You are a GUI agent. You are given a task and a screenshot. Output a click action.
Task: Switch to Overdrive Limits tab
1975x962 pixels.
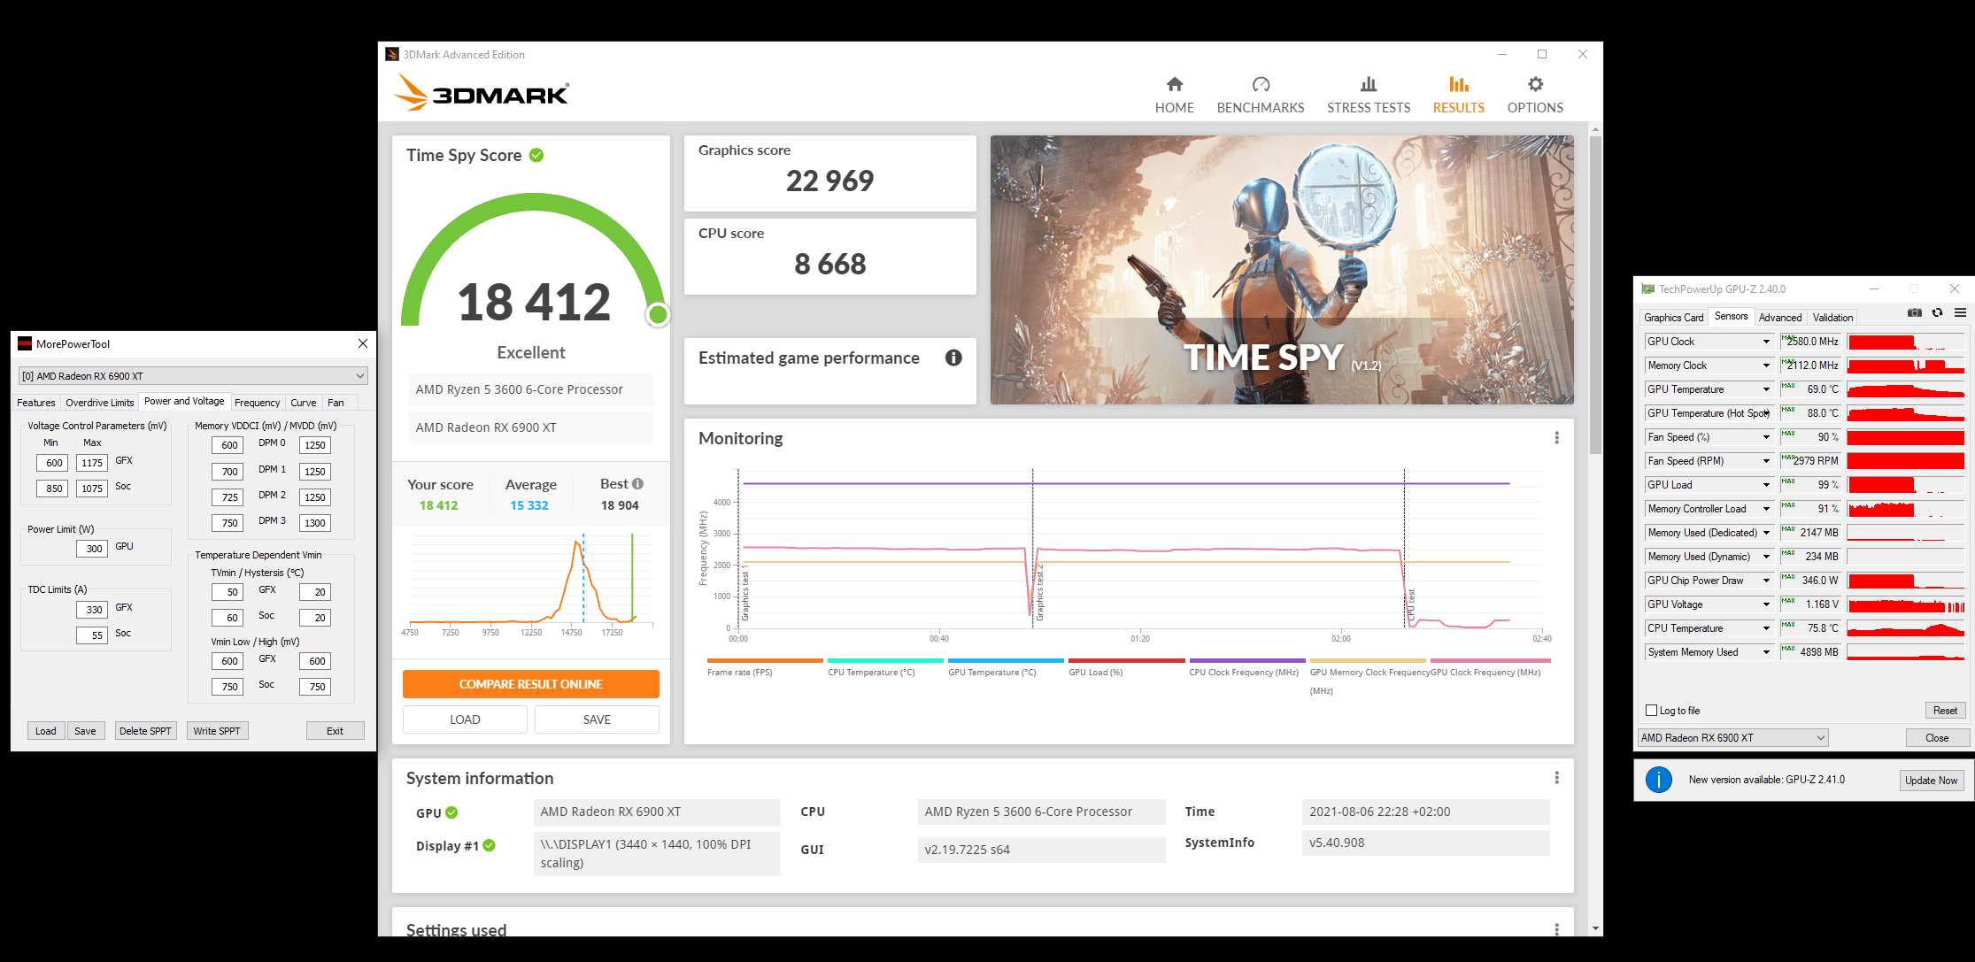(100, 403)
